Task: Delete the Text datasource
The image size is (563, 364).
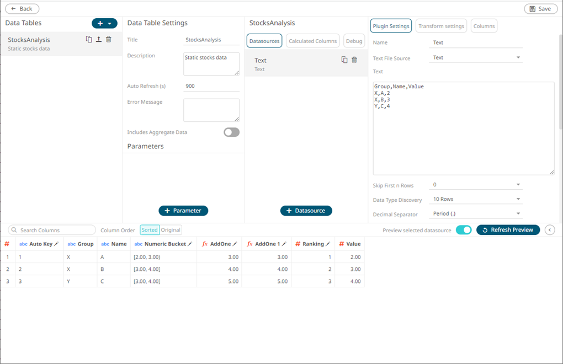Action: [354, 60]
